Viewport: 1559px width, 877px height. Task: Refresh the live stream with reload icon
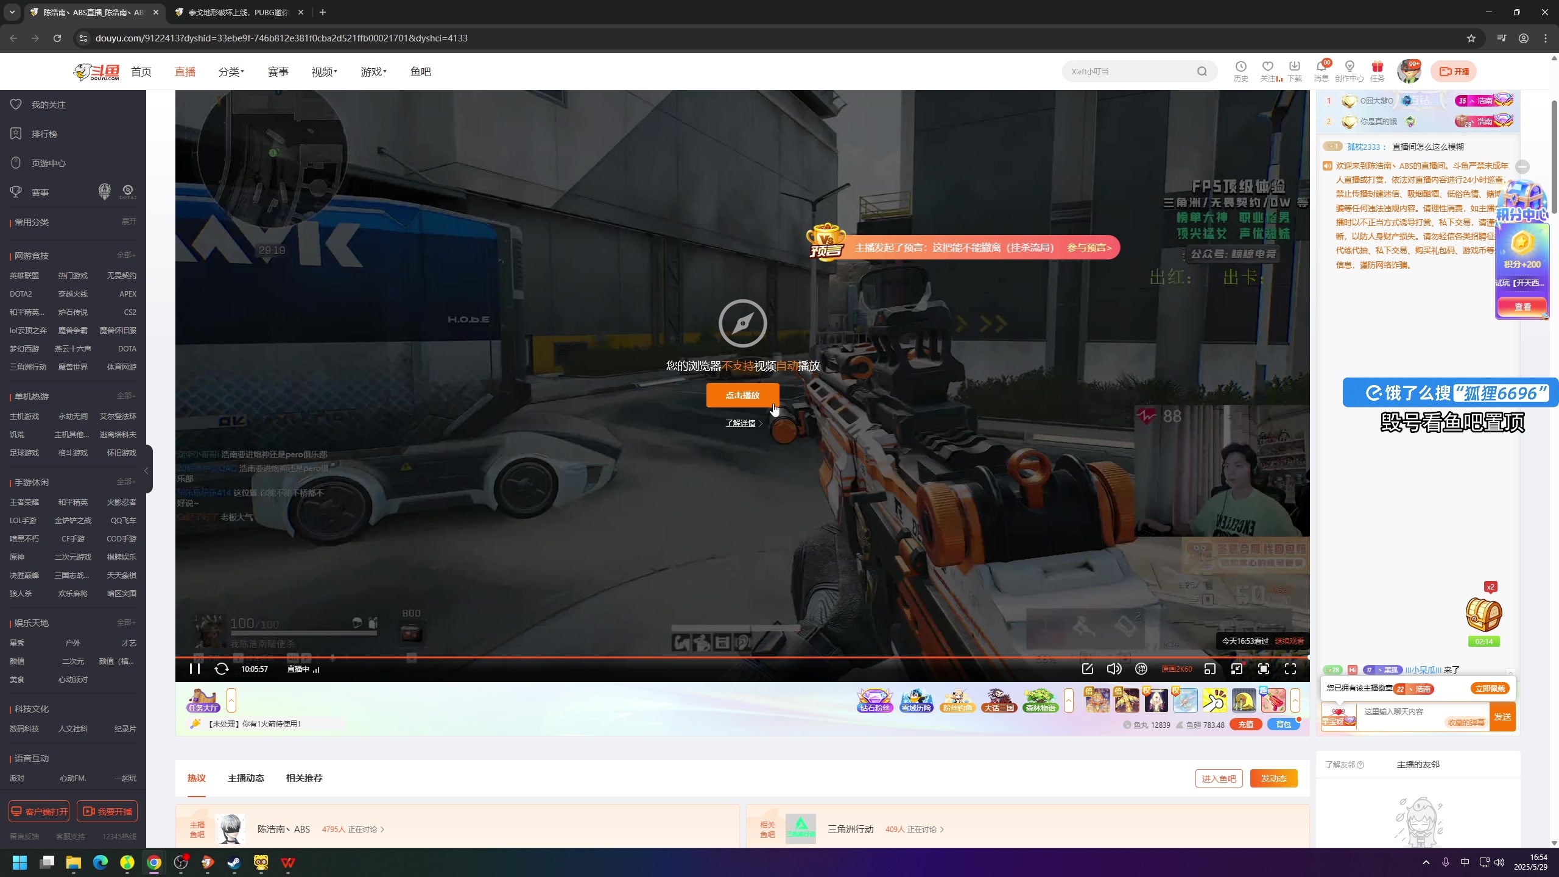click(x=222, y=669)
